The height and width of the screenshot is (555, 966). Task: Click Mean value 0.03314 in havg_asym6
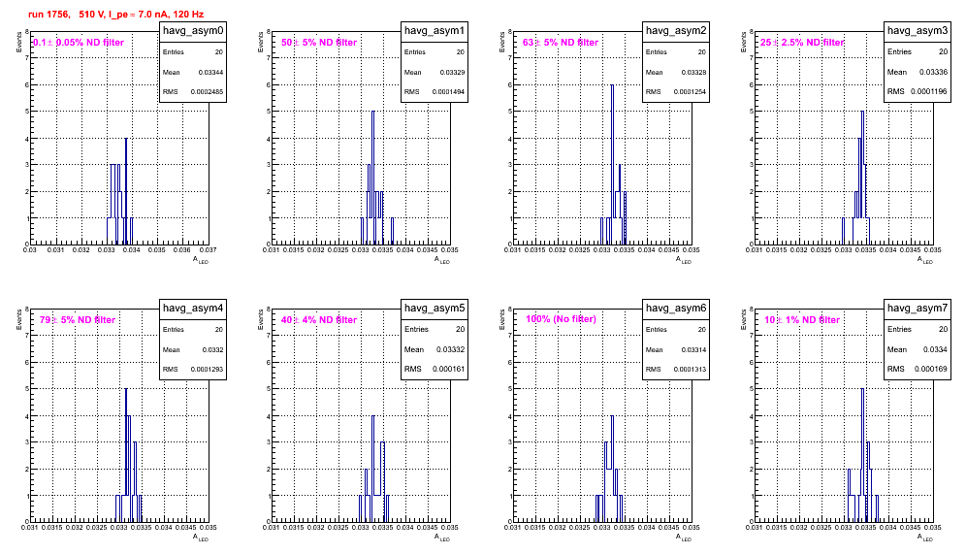(x=693, y=349)
